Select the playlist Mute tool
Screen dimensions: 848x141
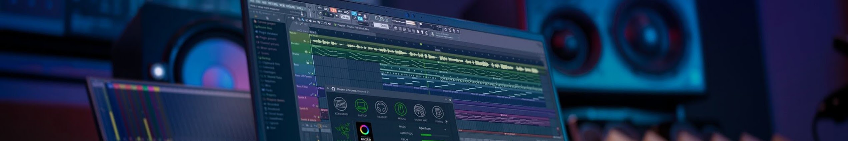[310, 21]
